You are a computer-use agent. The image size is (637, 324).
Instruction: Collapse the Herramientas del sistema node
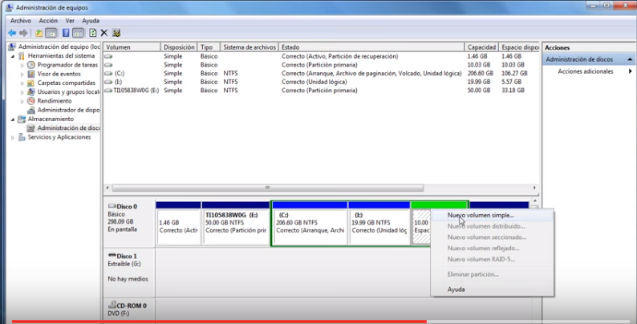click(13, 56)
